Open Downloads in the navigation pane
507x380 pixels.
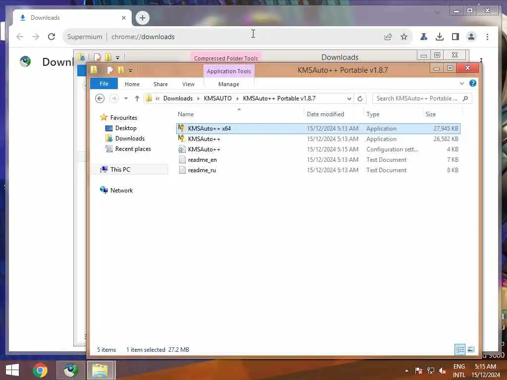point(130,139)
